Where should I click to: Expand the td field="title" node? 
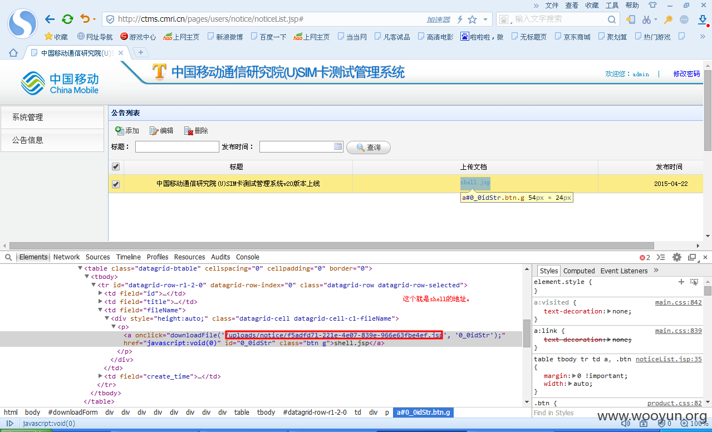(x=100, y=302)
